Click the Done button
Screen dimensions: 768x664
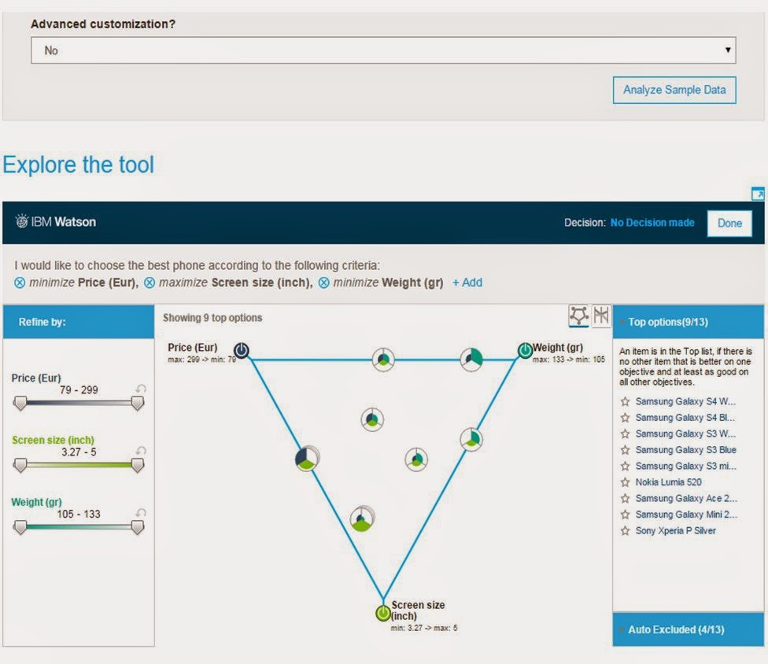coord(729,223)
